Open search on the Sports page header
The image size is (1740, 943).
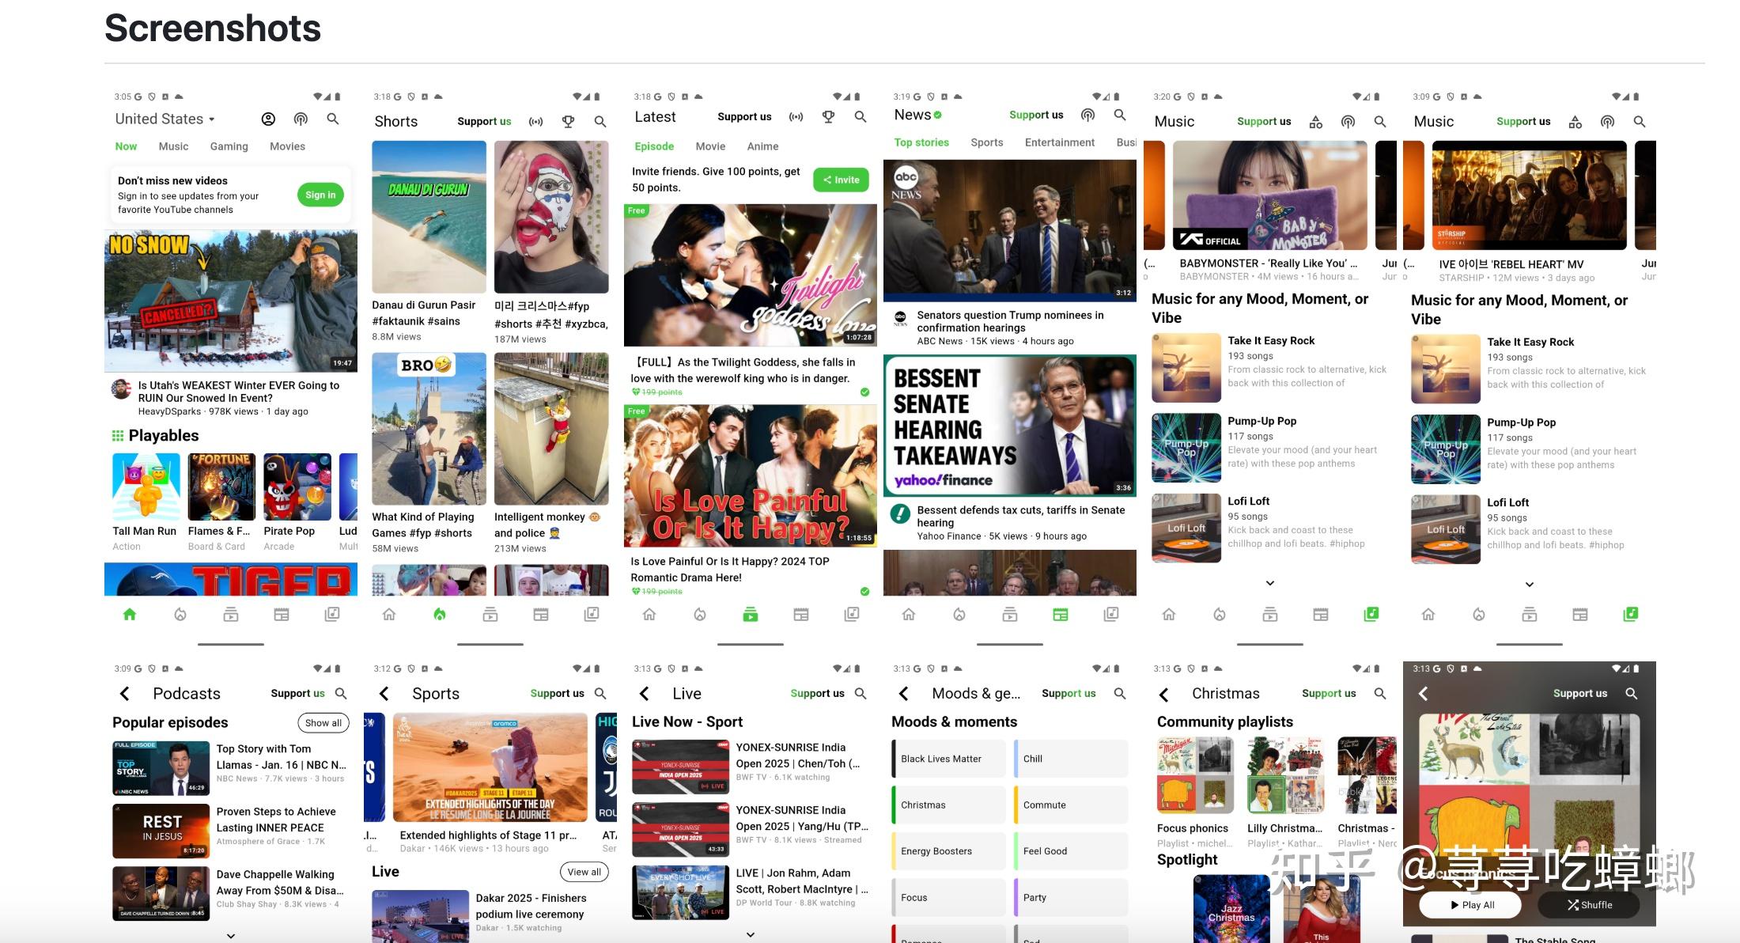point(600,694)
